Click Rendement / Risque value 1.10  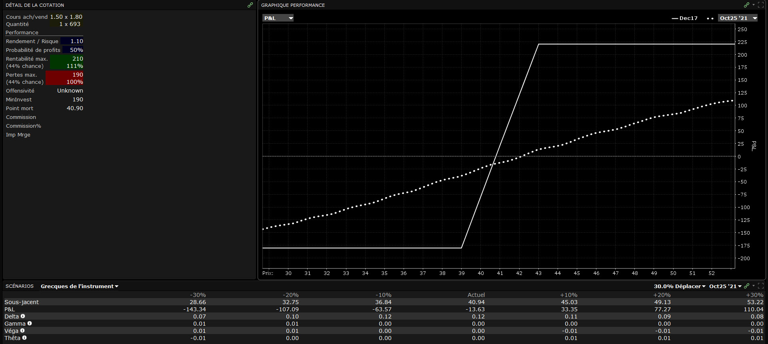click(77, 41)
